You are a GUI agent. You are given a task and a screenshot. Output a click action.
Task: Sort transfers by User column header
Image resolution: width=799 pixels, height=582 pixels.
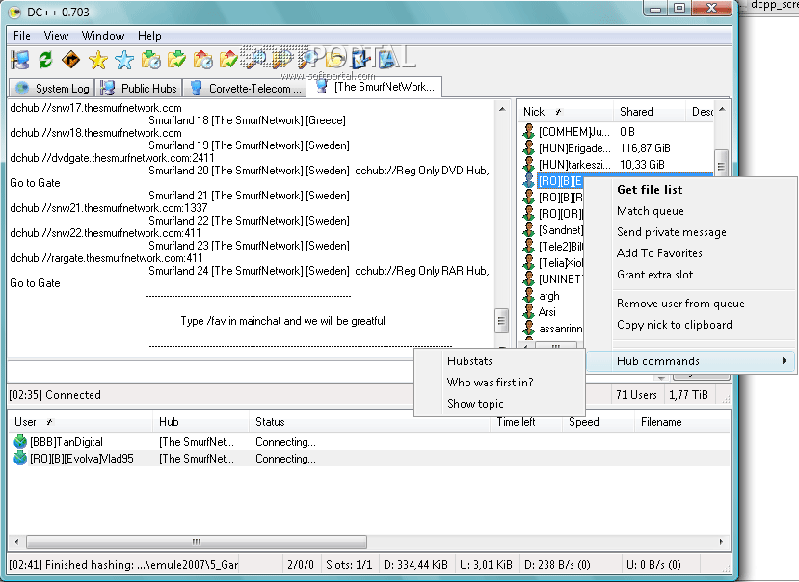(80, 422)
